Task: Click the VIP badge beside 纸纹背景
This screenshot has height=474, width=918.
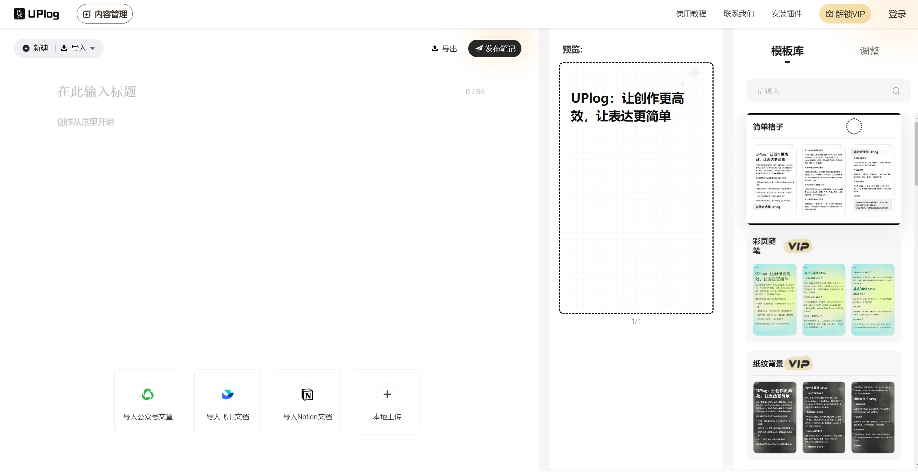Action: pyautogui.click(x=799, y=363)
